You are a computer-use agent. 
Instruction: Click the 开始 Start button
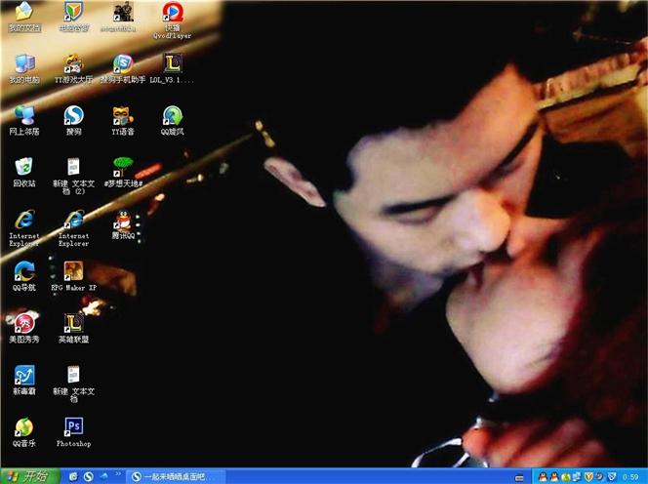[x=29, y=476]
